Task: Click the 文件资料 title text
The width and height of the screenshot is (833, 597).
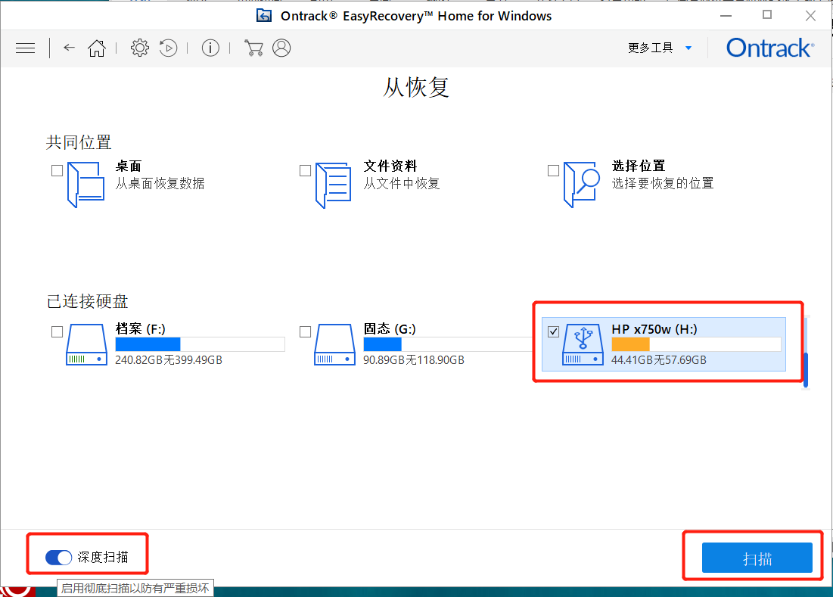Action: coord(390,166)
